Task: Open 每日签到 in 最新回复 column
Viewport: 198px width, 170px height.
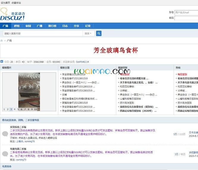Action: (x=125, y=74)
